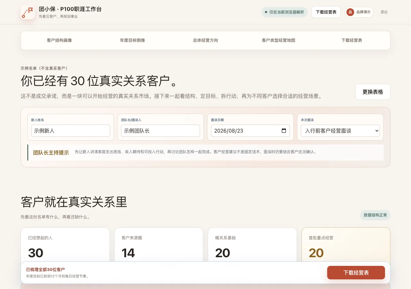This screenshot has height=289, width=411.
Task: Click the 面谈日期 date field
Action: [250, 131]
